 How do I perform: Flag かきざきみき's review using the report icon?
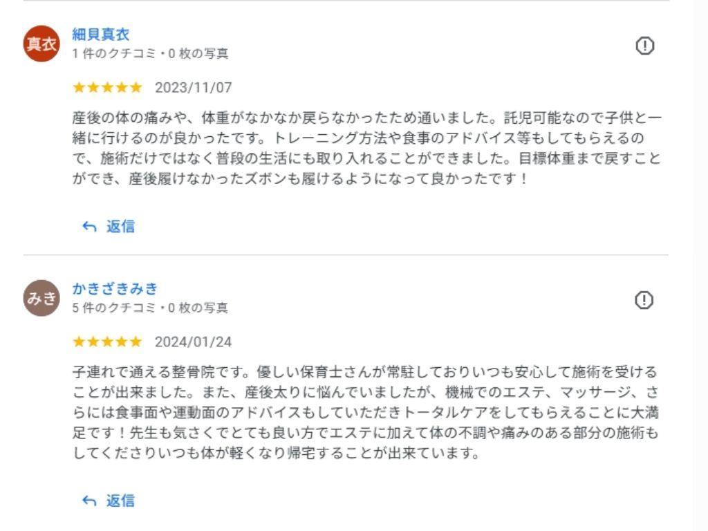pos(644,300)
